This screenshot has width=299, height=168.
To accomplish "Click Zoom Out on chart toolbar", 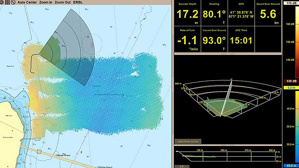I will 64,2.
